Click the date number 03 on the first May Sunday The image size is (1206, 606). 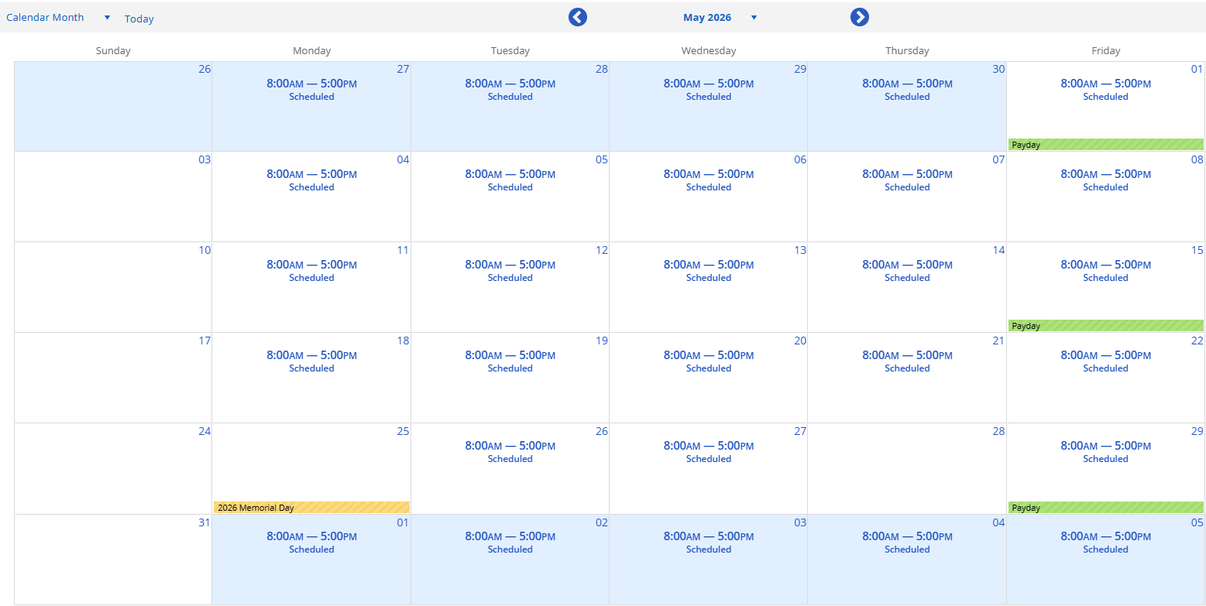pyautogui.click(x=204, y=159)
